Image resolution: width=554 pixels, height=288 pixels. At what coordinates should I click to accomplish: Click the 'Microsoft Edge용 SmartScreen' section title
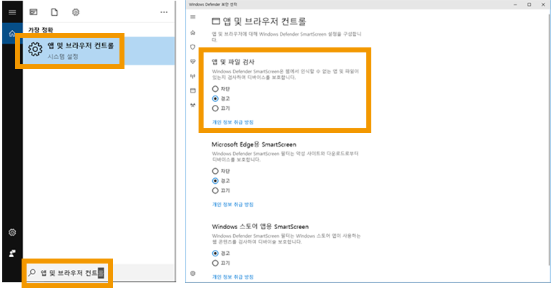(x=254, y=144)
